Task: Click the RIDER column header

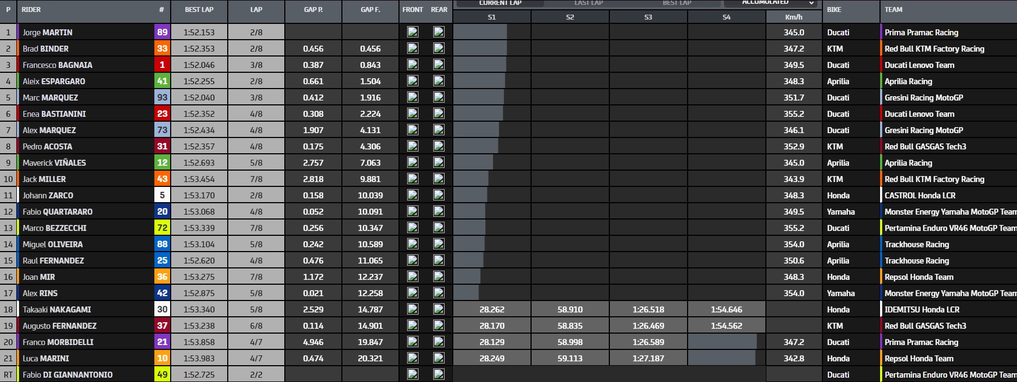Action: coord(31,9)
